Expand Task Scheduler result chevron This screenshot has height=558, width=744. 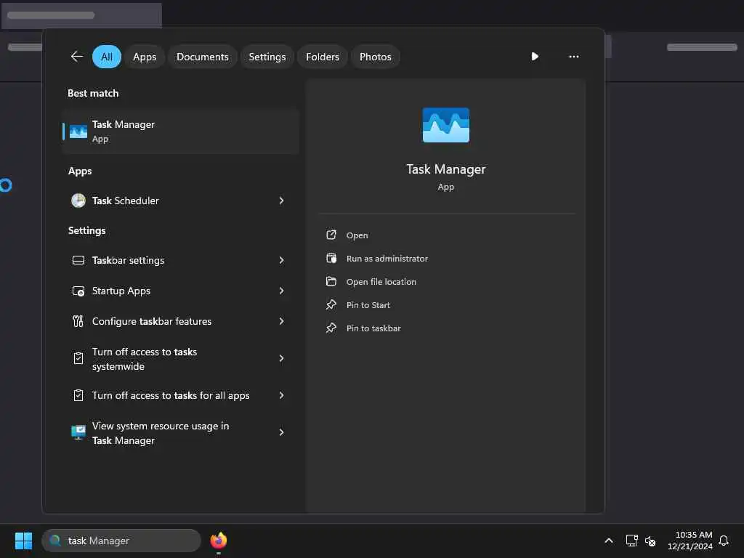(x=281, y=201)
